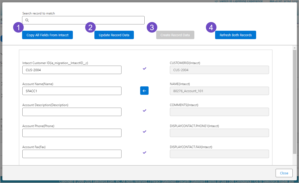Click checkmark beside Account Description row
This screenshot has width=299, height=183.
[x=144, y=111]
